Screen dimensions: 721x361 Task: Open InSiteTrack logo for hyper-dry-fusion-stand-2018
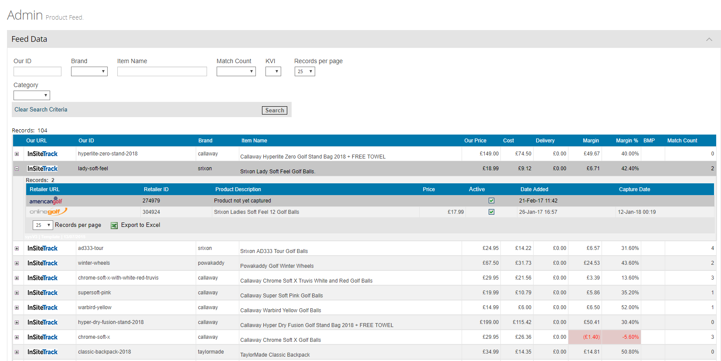coord(42,322)
